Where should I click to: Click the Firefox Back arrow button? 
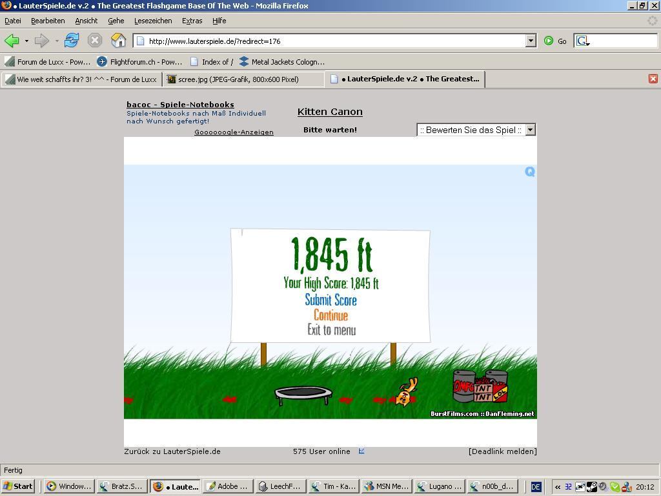[x=12, y=41]
